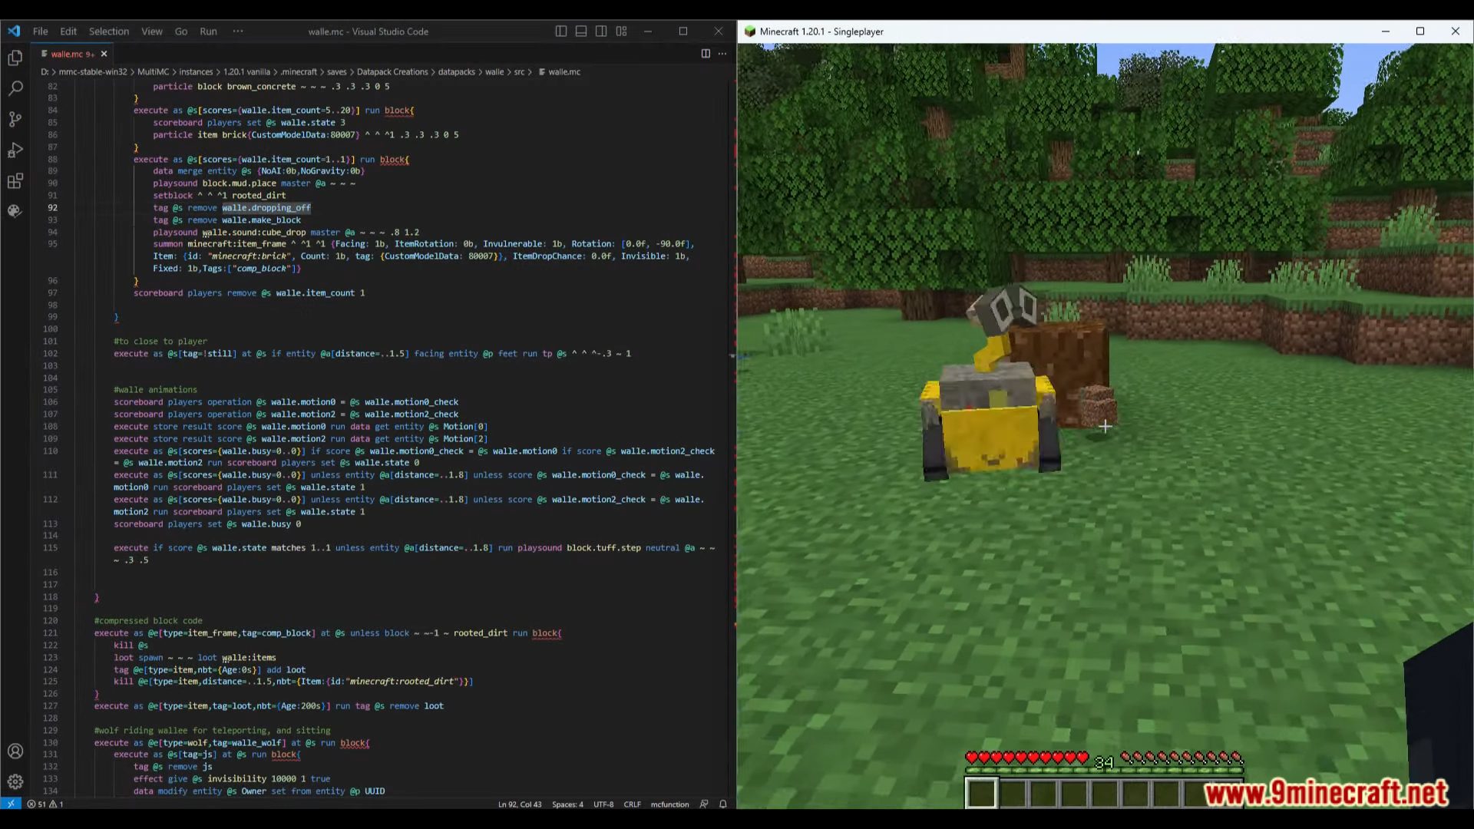Open the Explorer view in activity bar
The height and width of the screenshot is (829, 1474).
point(15,58)
